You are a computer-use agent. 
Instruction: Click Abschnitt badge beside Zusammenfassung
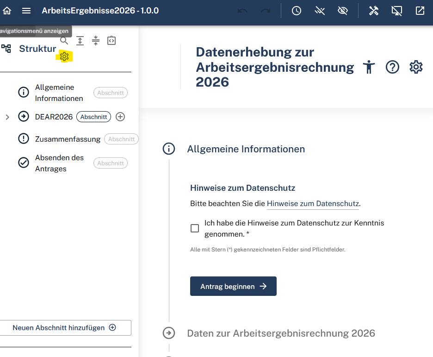(x=121, y=139)
